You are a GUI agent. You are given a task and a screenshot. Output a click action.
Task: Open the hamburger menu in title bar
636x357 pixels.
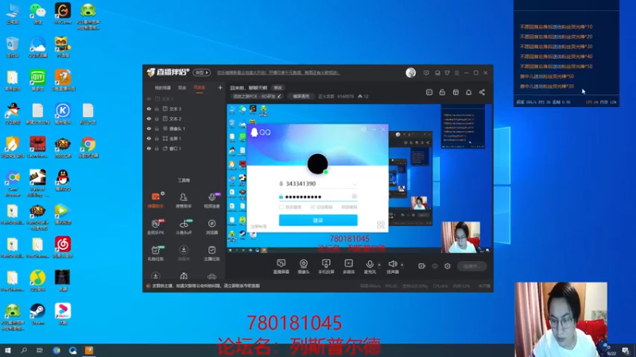456,73
